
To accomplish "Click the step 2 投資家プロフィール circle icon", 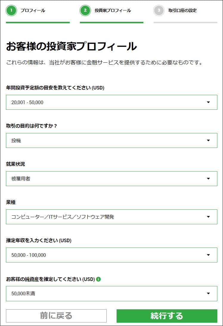I will click(86, 10).
